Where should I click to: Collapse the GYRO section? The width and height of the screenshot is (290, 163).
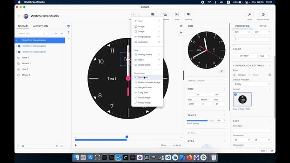224,141
